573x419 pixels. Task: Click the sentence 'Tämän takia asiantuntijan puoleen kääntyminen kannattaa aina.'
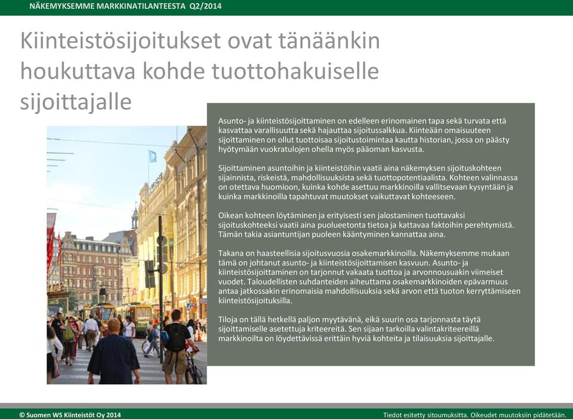(332, 235)
